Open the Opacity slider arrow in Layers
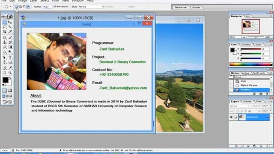This screenshot has width=274, height=154. [x=270, y=106]
